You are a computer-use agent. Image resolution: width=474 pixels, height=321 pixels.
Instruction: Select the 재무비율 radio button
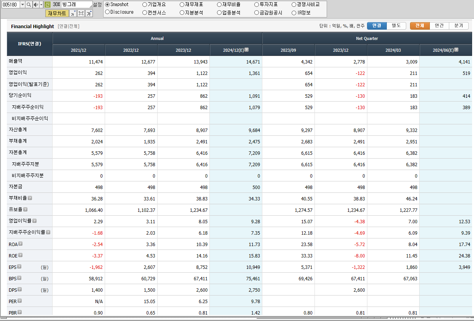tap(219, 5)
